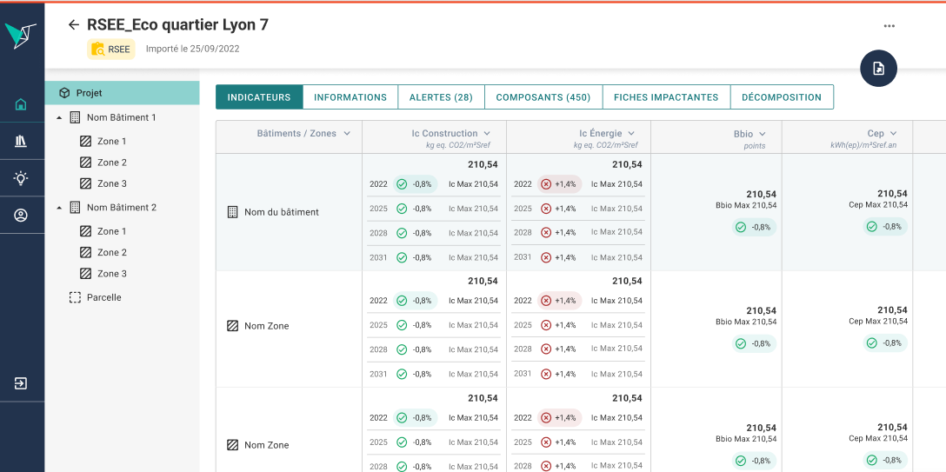946x472 pixels.
Task: Click the first Nom Zone row label
Action: pos(266,326)
